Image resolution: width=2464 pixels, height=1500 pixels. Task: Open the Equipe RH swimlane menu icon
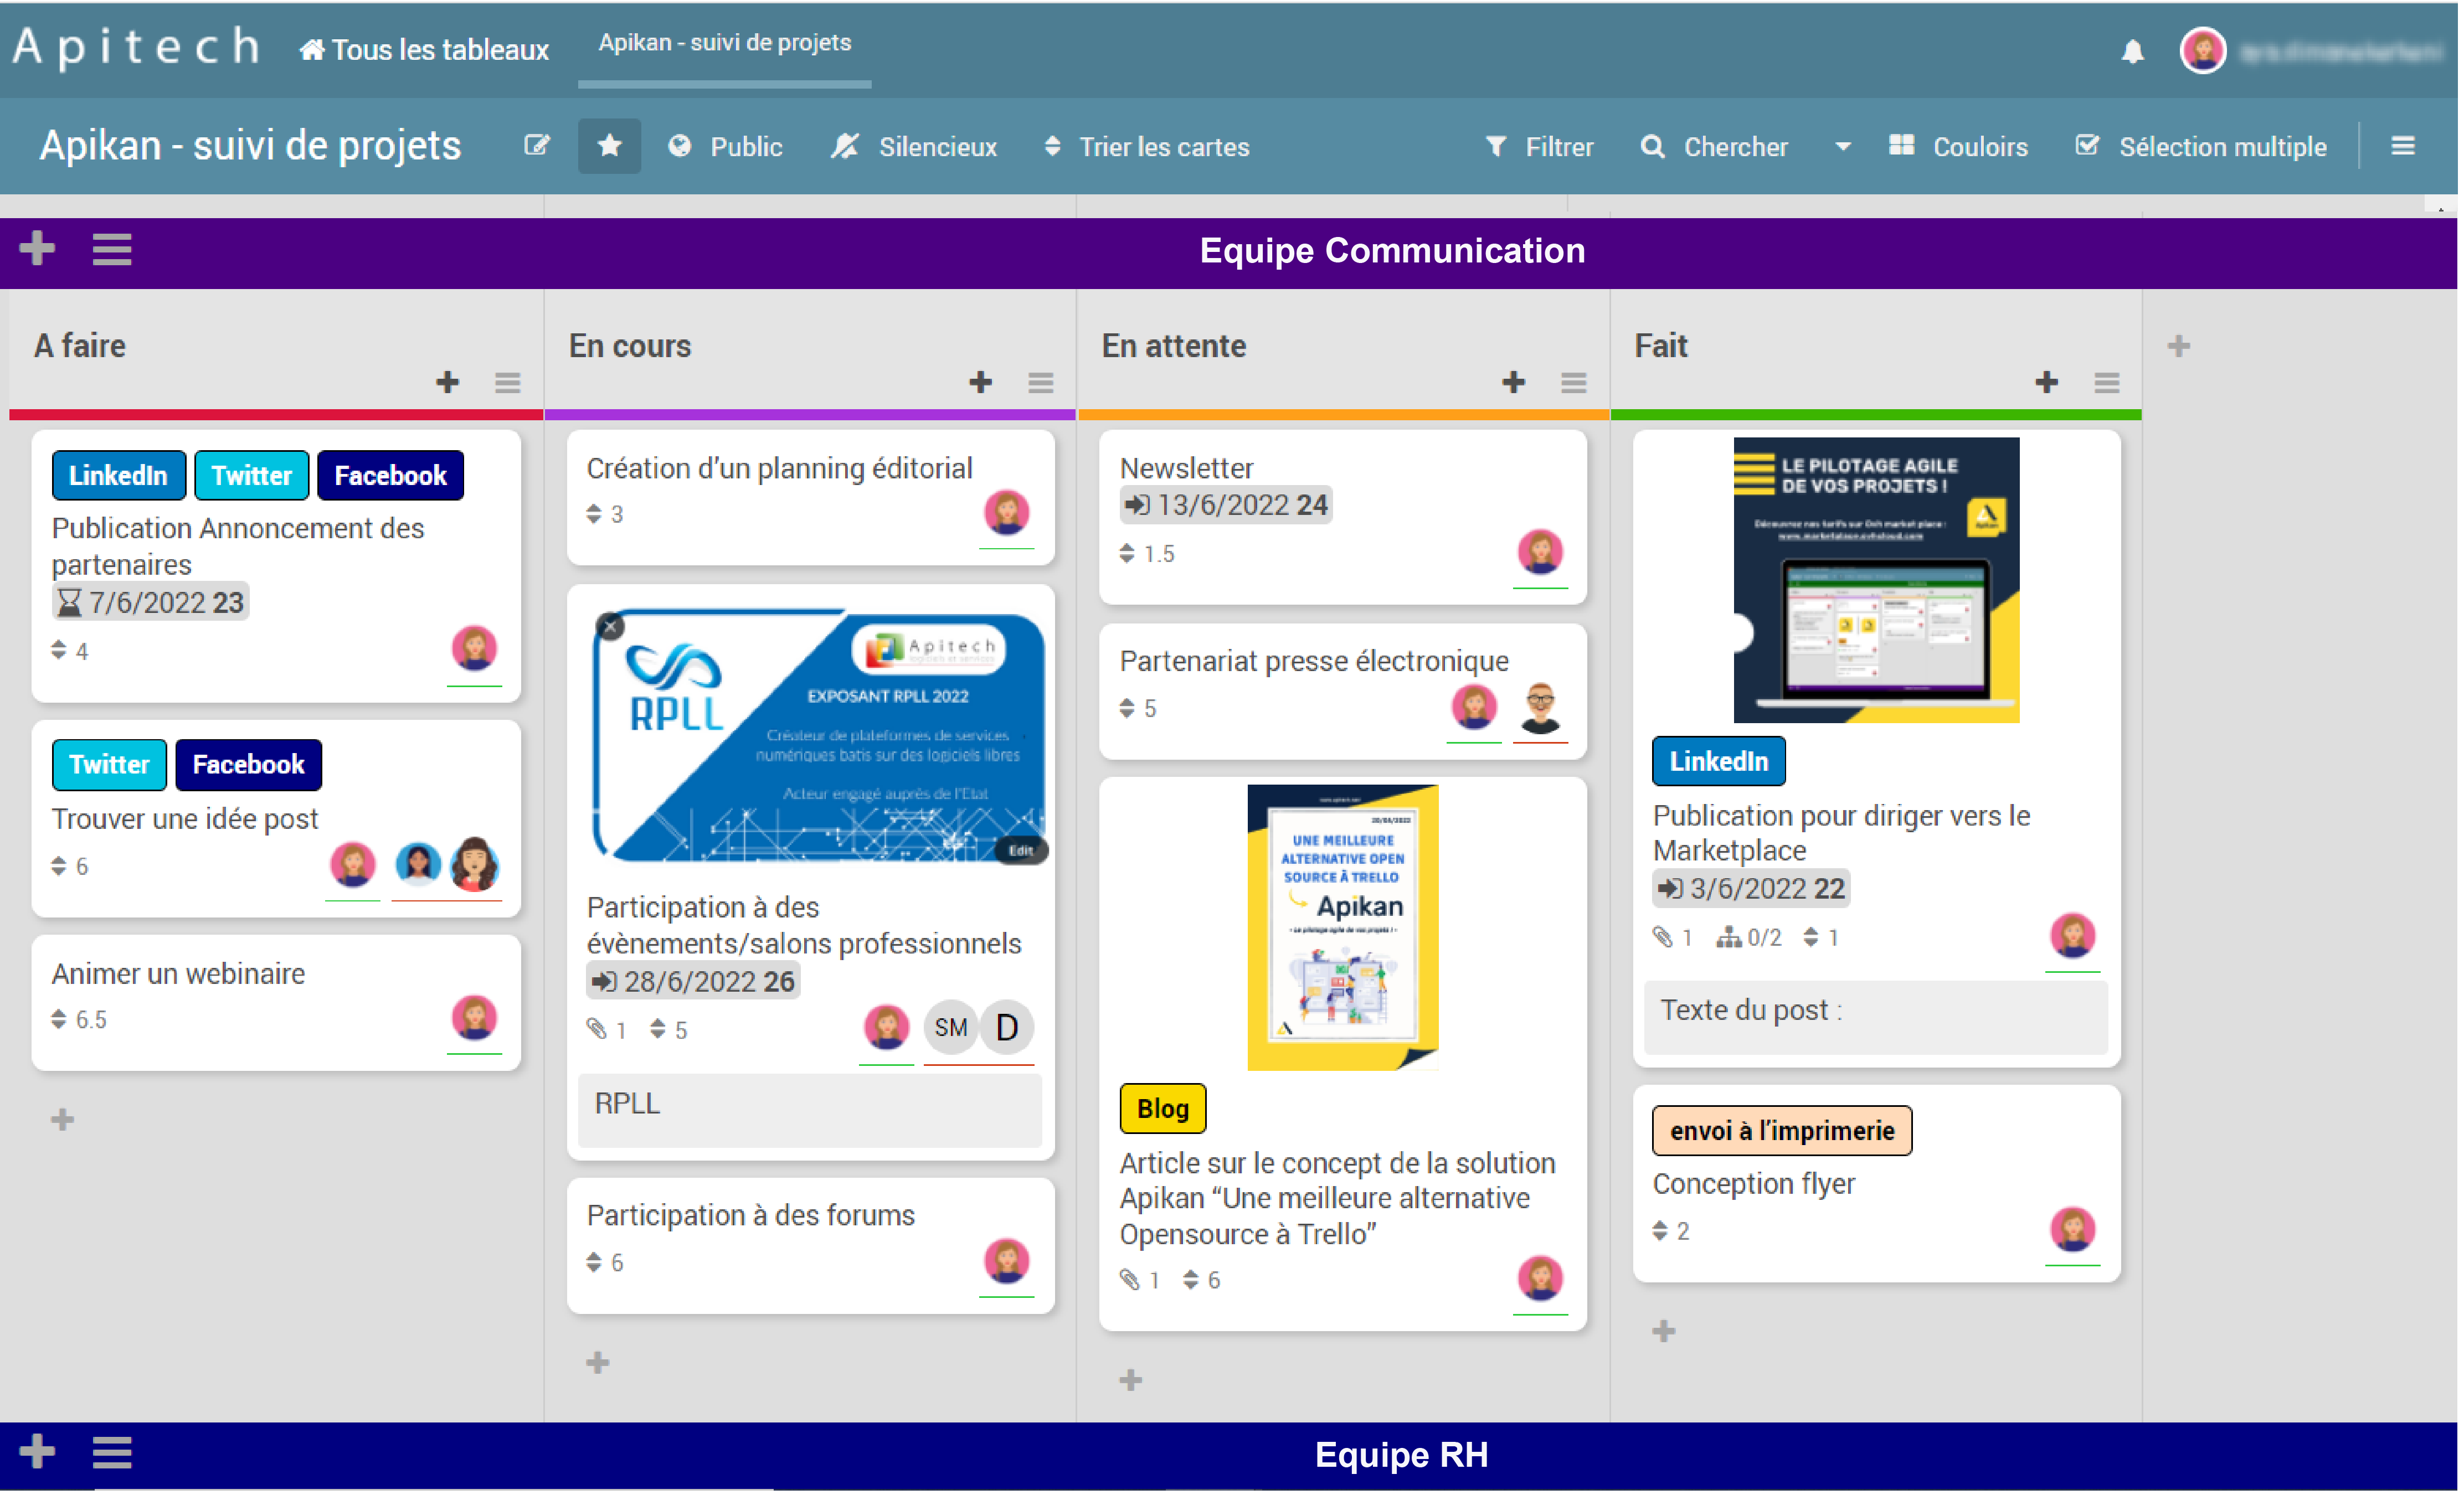[x=111, y=1452]
